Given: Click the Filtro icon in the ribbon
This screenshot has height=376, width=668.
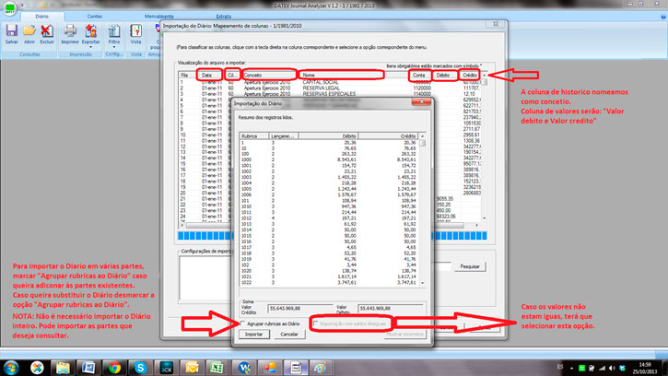Looking at the screenshot, I should pos(113,31).
